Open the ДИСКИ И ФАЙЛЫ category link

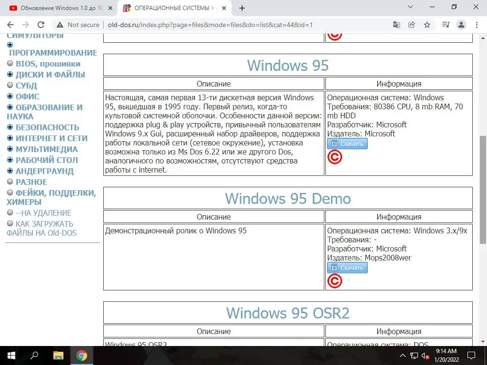[50, 75]
